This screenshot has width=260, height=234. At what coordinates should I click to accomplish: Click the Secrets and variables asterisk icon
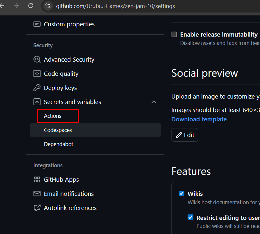[37, 102]
